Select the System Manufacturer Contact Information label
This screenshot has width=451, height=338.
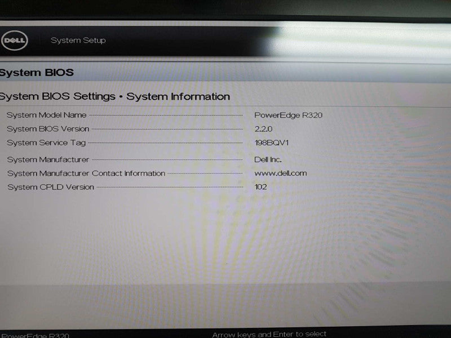86,174
